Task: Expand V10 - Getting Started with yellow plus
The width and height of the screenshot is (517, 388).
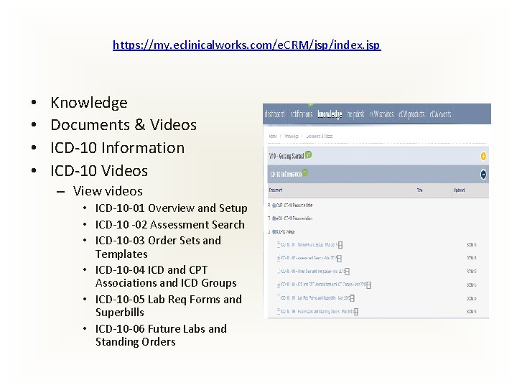Action: coord(483,156)
